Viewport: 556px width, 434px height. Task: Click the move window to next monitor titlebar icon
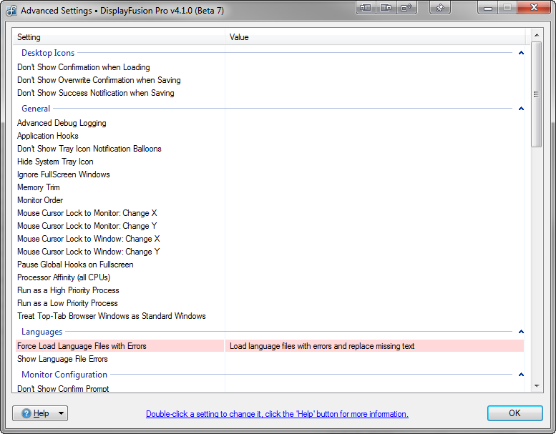(386, 8)
